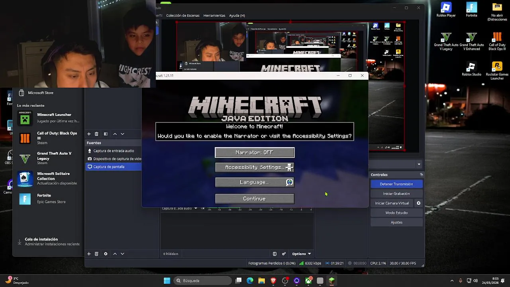The width and height of the screenshot is (510, 287).
Task: Open the Controles dock options icon
Action: tap(421, 175)
